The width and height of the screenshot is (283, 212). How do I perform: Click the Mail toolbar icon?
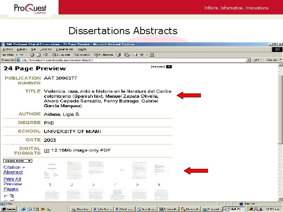(127, 55)
